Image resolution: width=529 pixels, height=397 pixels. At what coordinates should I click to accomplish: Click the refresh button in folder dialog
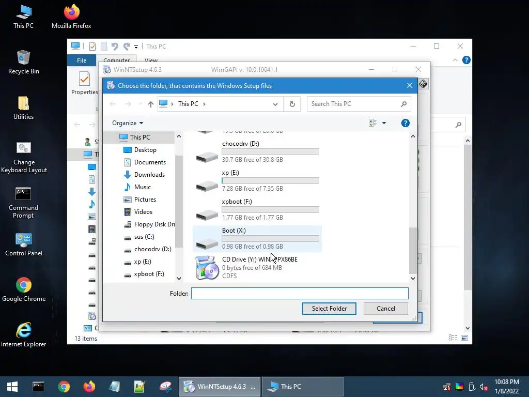[292, 104]
